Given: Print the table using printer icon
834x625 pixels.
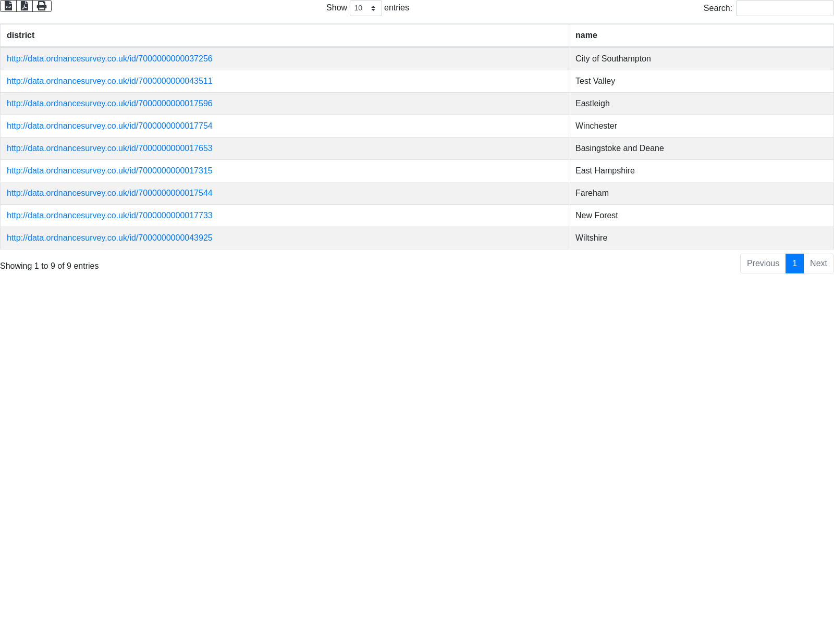Looking at the screenshot, I should [42, 6].
